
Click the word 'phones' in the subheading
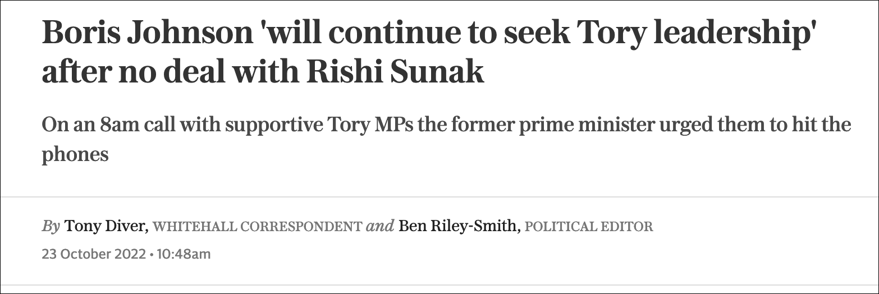point(75,154)
